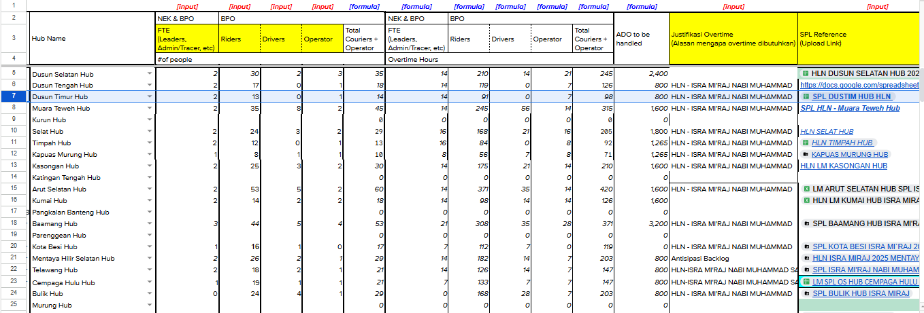
Task: Open the Muara Teweh Hub dropdown
Action: tap(149, 109)
